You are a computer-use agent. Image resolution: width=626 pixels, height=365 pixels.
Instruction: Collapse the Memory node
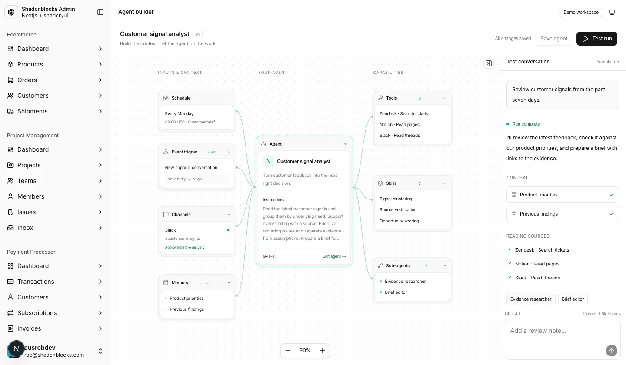tap(229, 282)
